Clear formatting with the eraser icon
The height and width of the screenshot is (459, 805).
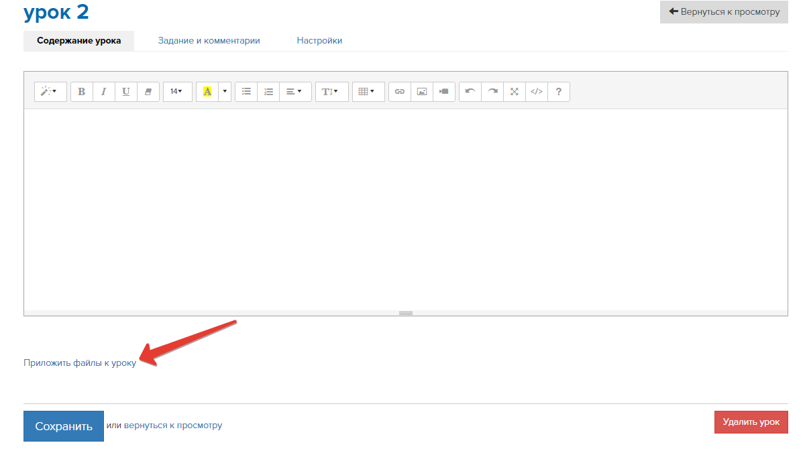(x=148, y=92)
